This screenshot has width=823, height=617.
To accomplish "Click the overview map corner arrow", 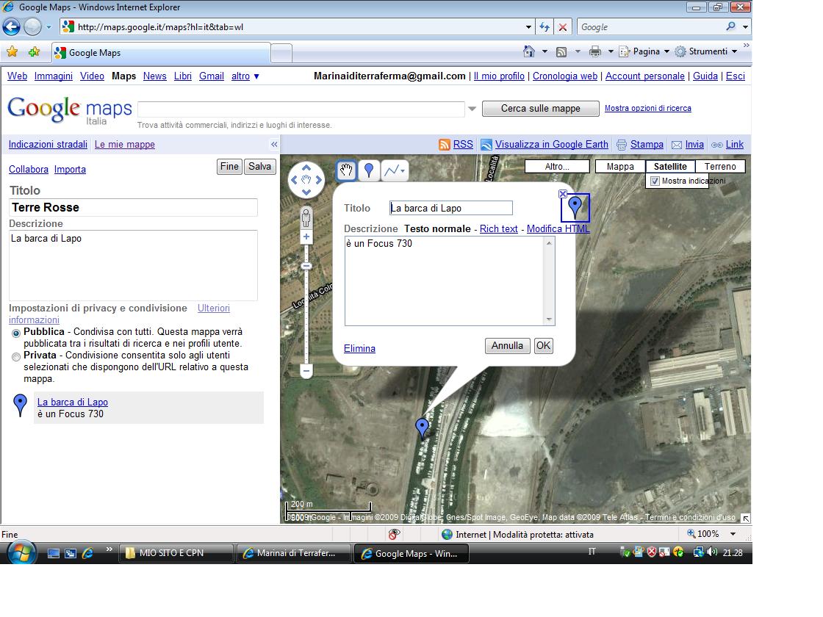I will [x=745, y=518].
